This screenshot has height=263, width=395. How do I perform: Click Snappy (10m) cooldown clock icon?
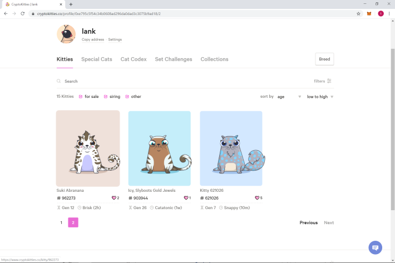click(x=221, y=207)
